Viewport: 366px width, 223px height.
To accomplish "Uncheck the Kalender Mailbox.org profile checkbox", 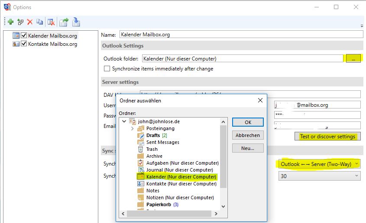I will click(24, 35).
